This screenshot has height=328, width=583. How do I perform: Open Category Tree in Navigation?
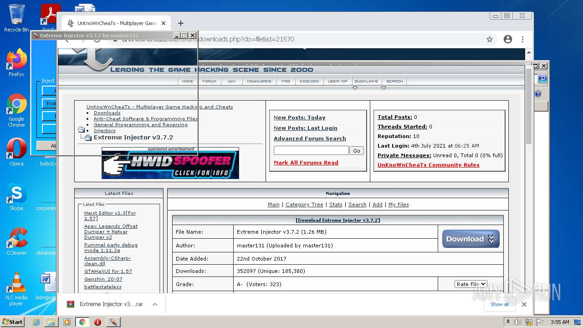click(304, 205)
